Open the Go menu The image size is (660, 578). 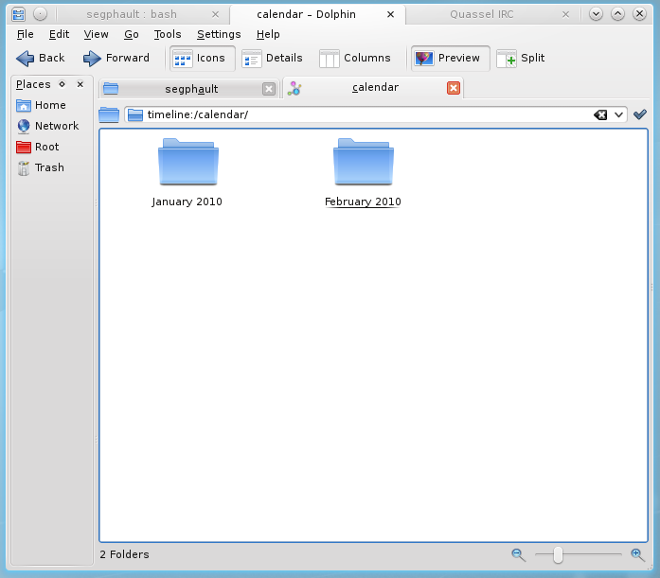coord(132,34)
